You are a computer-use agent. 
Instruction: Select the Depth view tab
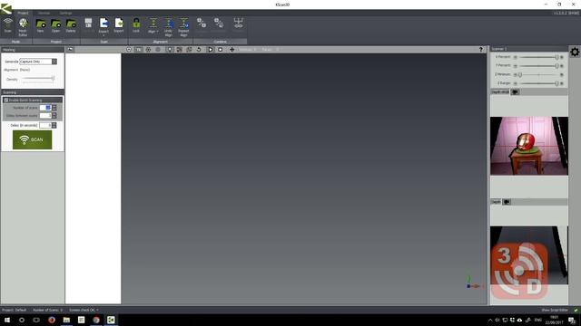point(496,202)
